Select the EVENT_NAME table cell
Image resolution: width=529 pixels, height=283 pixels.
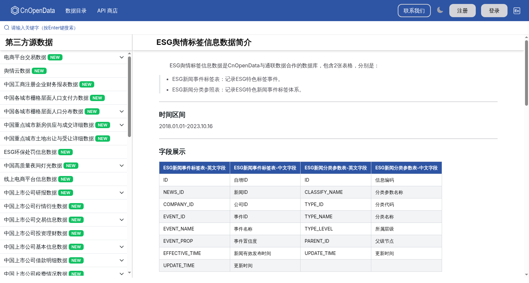(194, 229)
